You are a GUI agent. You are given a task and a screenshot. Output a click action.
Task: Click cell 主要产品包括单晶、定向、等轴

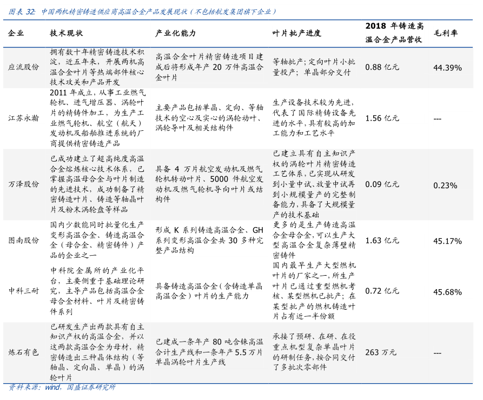coord(209,117)
